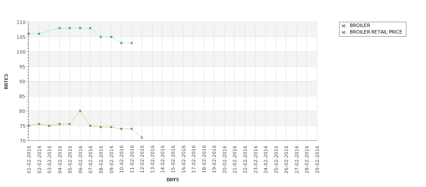
Task: Click the BROILER data point on 01-02-2016
Action: tap(29, 126)
